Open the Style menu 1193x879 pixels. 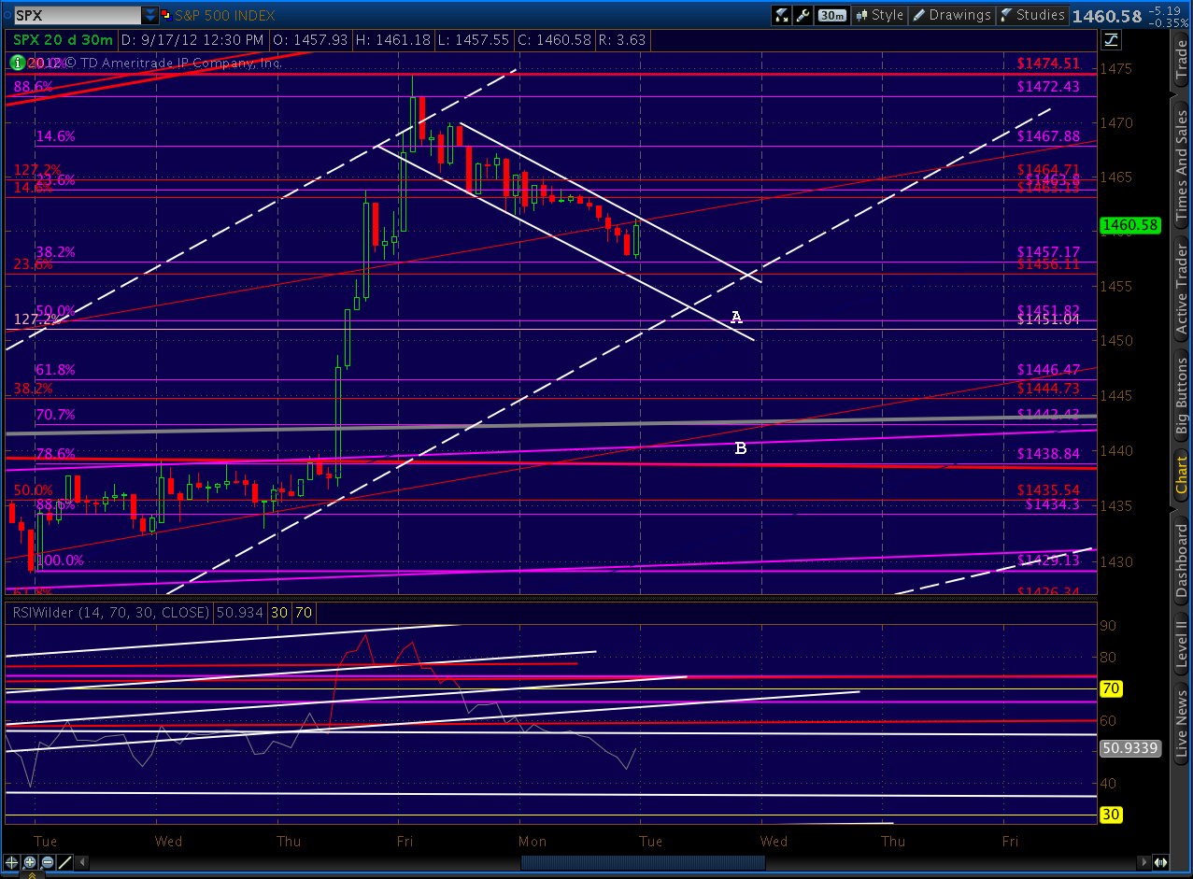(879, 15)
